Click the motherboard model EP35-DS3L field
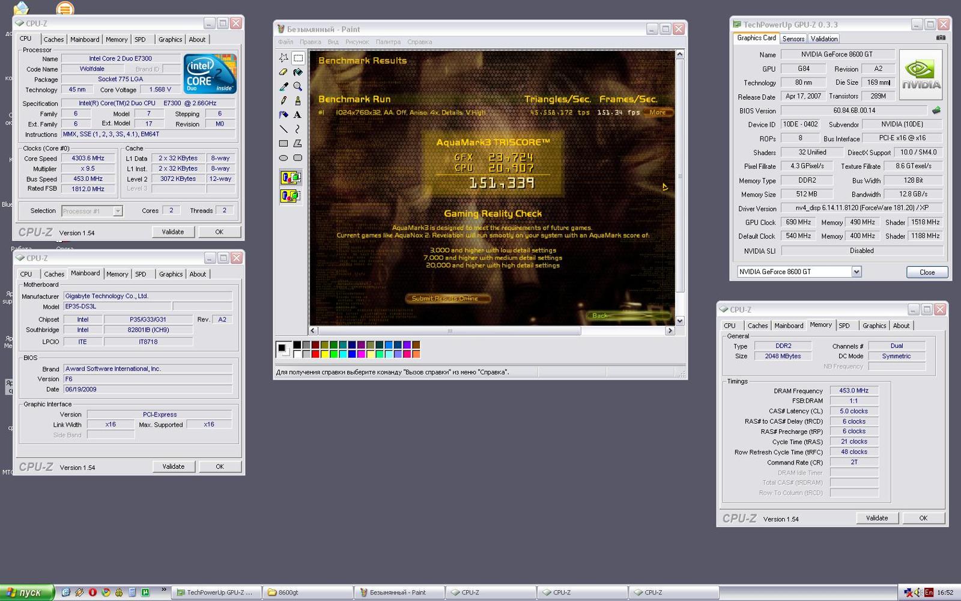Viewport: 961px width, 601px height. [118, 307]
